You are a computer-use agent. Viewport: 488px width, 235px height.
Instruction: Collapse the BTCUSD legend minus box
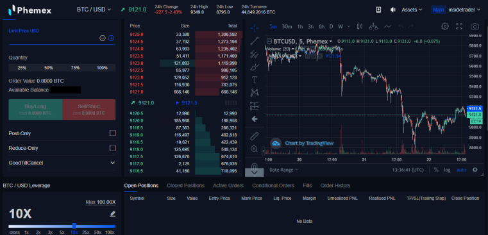(x=269, y=41)
